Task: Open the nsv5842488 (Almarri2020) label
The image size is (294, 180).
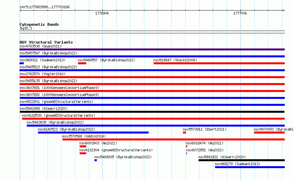Action: pyautogui.click(x=44, y=108)
